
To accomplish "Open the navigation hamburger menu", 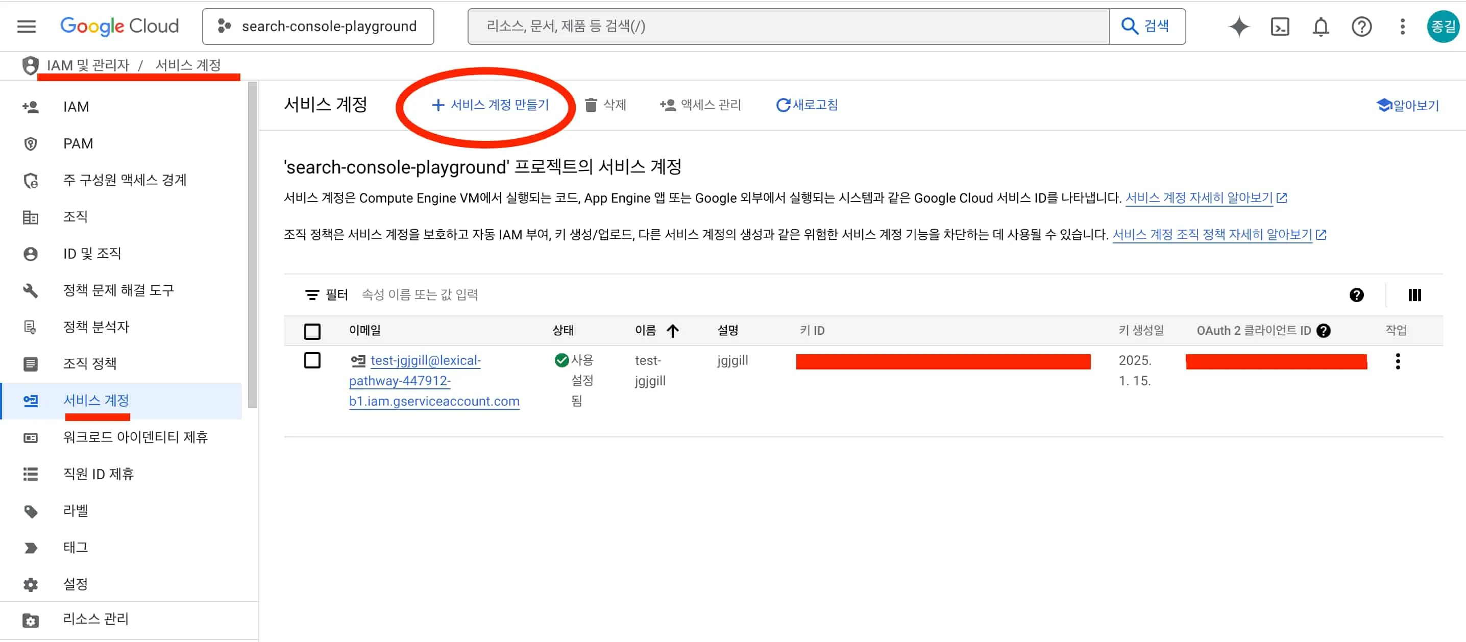I will click(25, 26).
